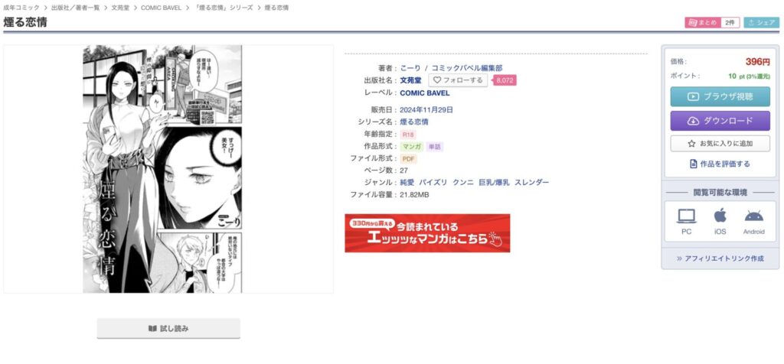Click the iOS Apple icon

(x=720, y=216)
